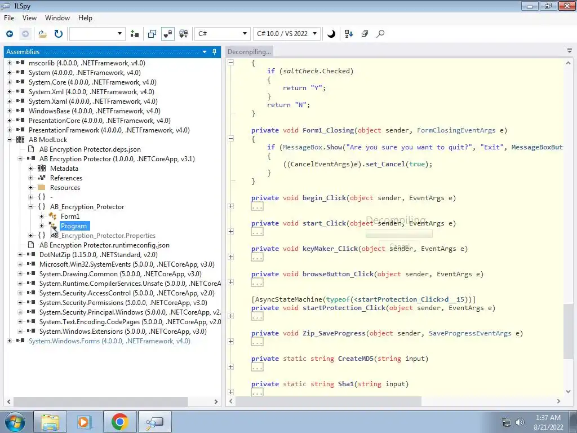Image resolution: width=577 pixels, height=433 pixels.
Task: Select the AB ModLock package icon
Action: (21, 140)
